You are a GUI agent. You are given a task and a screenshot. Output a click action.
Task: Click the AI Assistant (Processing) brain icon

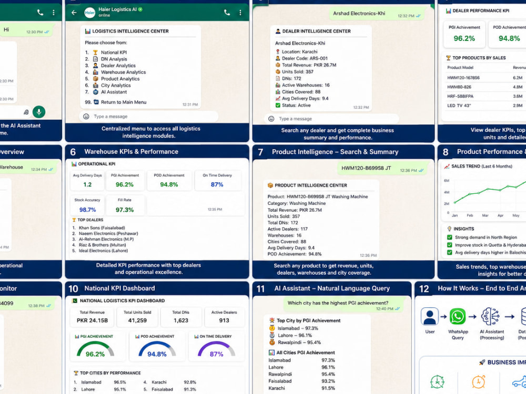click(x=490, y=316)
